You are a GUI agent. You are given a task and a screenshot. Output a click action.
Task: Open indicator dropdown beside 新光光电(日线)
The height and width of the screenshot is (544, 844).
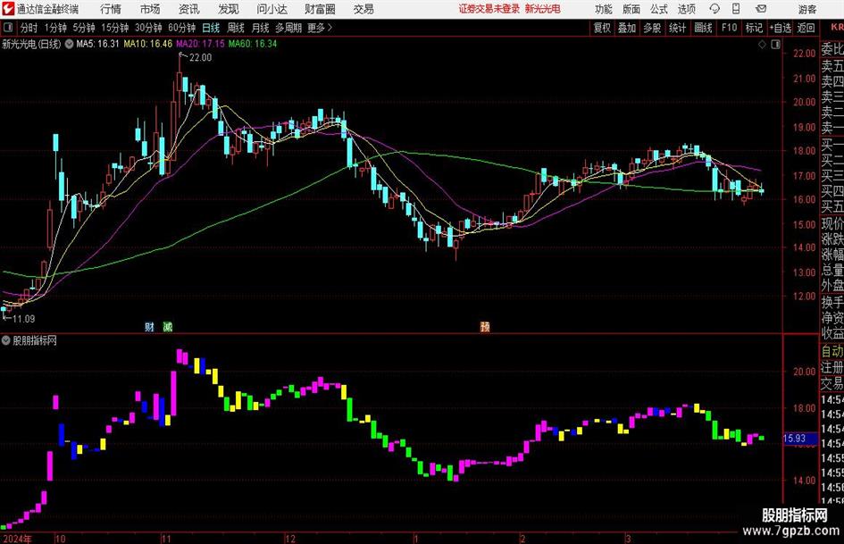tap(69, 44)
